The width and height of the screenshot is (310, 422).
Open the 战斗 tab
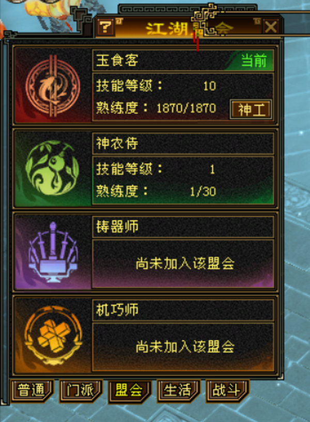[x=227, y=390]
